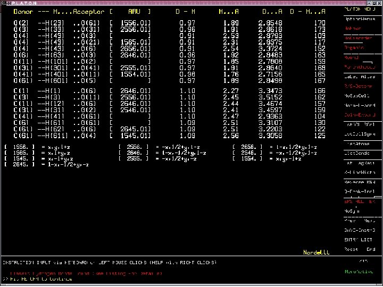Click the H...A column header

229,12
